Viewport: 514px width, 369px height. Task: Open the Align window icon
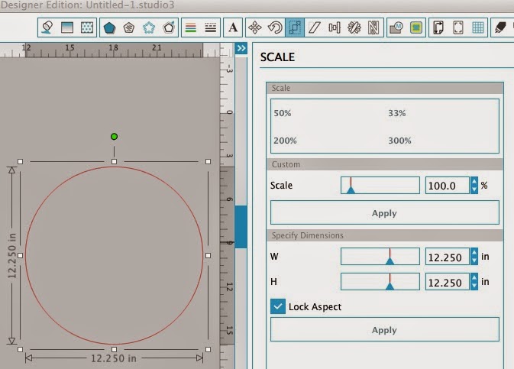335,28
